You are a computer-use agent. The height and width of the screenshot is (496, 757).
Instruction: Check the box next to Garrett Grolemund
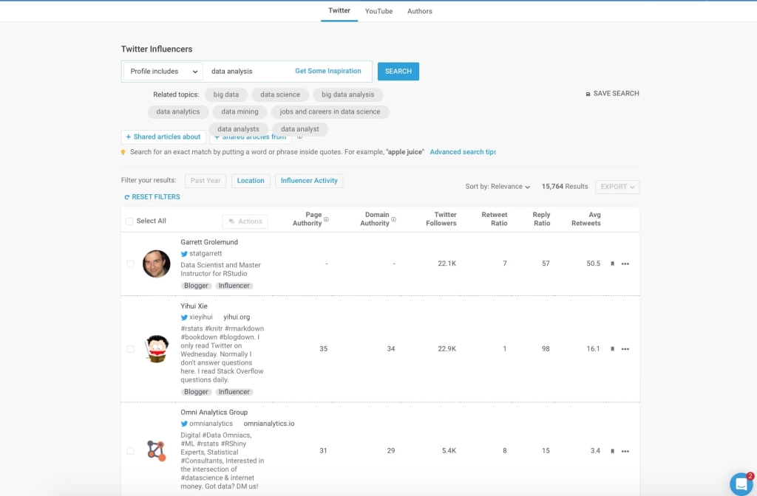pos(129,264)
